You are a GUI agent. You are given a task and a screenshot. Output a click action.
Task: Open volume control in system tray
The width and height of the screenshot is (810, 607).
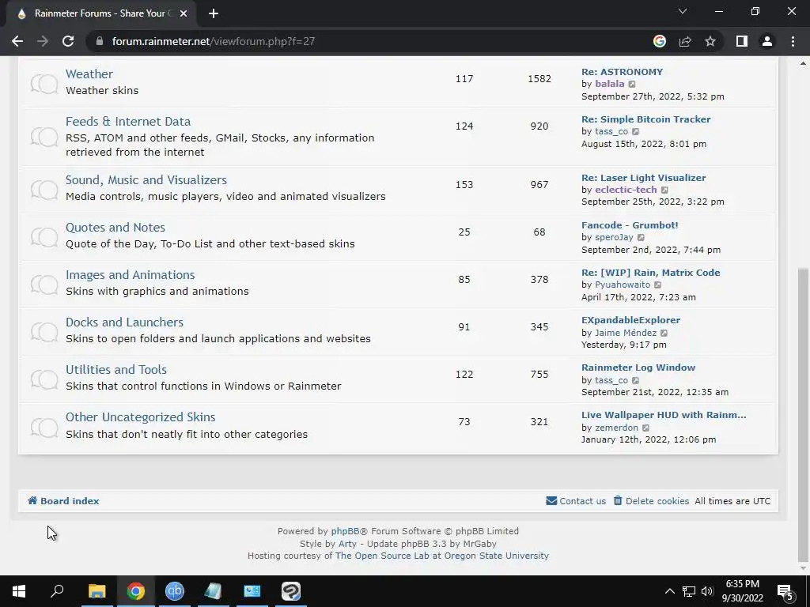(x=707, y=591)
